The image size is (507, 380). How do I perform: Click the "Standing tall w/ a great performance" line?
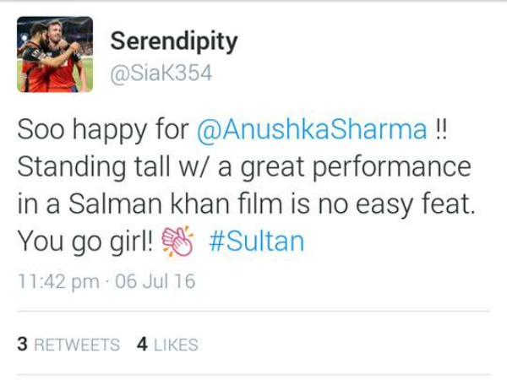point(244,167)
